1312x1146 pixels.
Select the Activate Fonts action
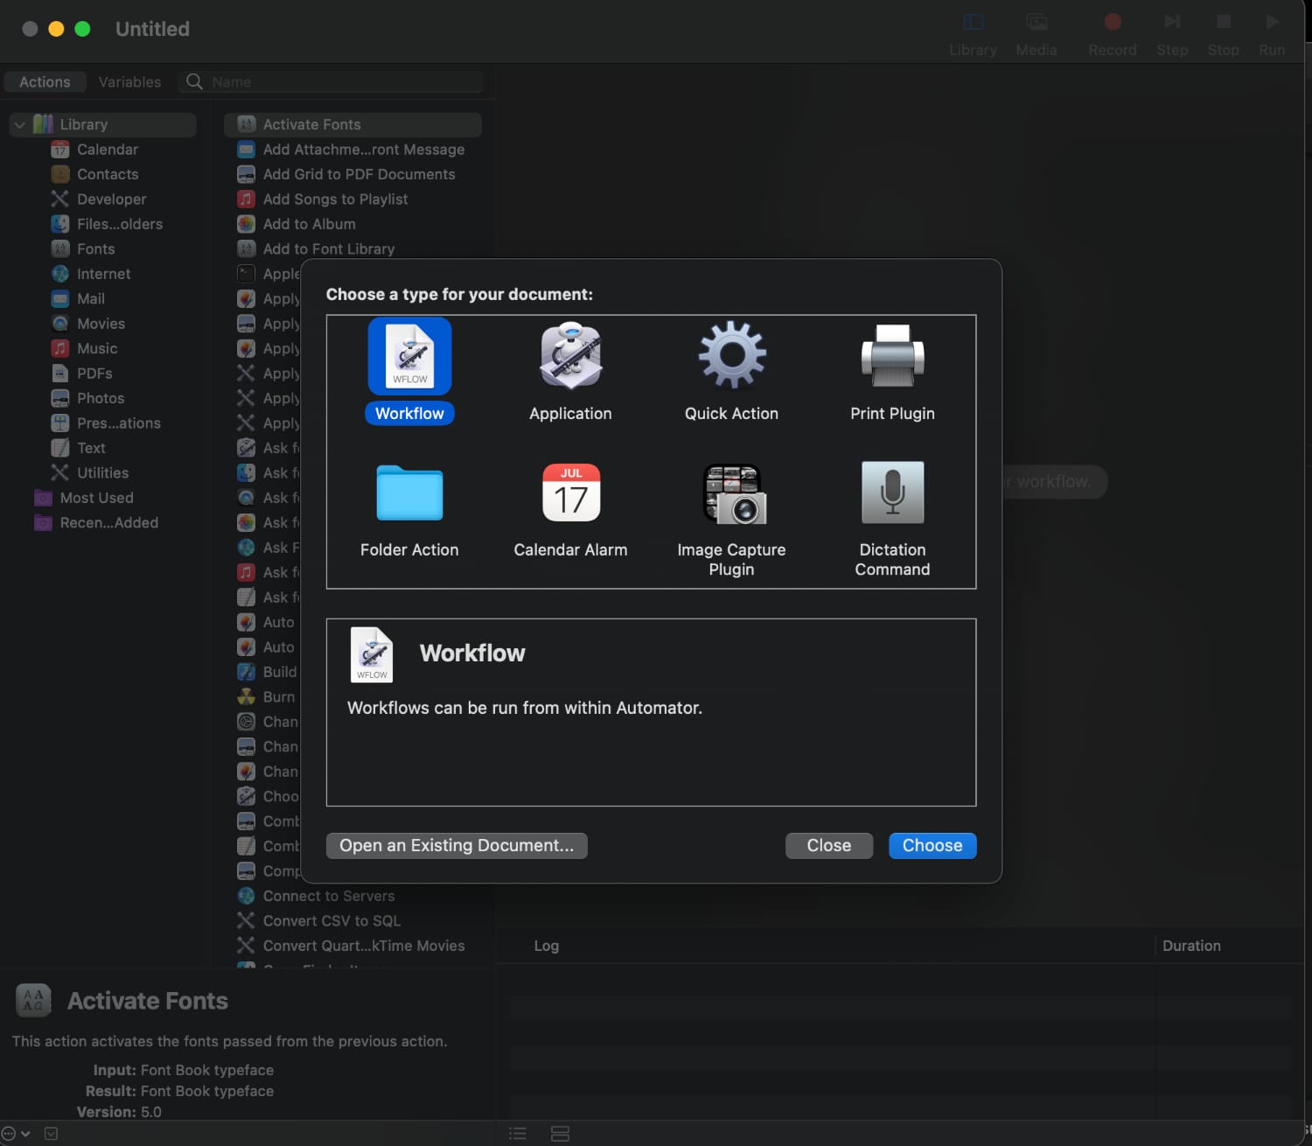(x=353, y=125)
